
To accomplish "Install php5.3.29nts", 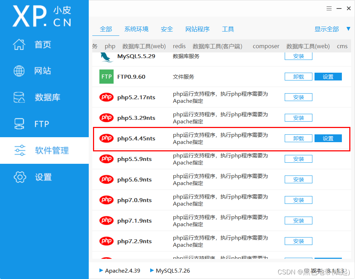I will [x=299, y=118].
